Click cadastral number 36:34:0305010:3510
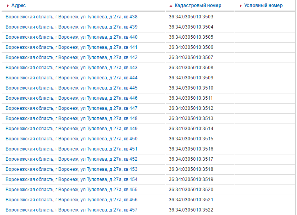This screenshot has height=215, width=297. (x=191, y=88)
